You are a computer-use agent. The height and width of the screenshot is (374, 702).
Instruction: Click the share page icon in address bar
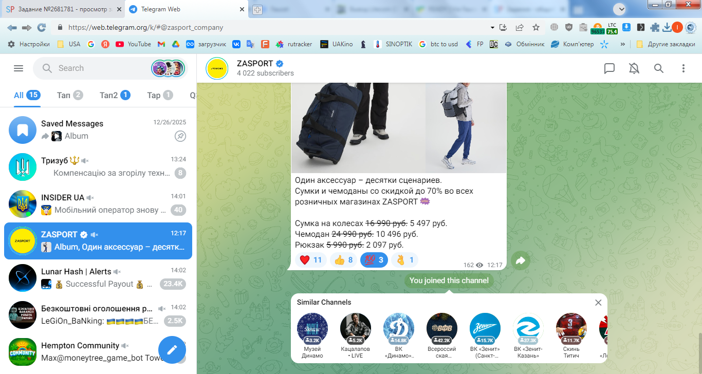click(520, 27)
